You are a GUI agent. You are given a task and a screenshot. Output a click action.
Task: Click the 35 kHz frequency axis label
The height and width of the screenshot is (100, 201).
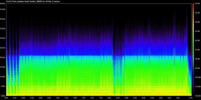point(3,29)
